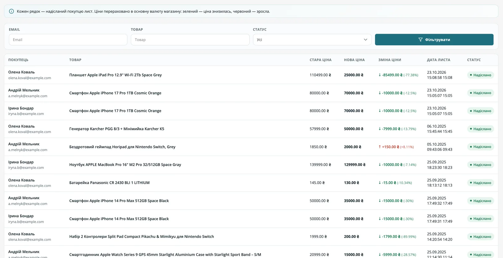Click the down arrow beside -15.00 ₴
The image size is (503, 258).
coord(380,183)
